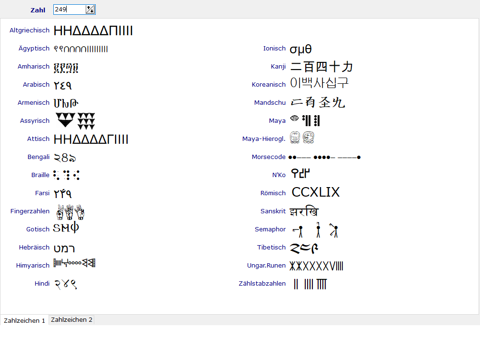Click the Assyrisch cuneiform symbols

click(76, 121)
